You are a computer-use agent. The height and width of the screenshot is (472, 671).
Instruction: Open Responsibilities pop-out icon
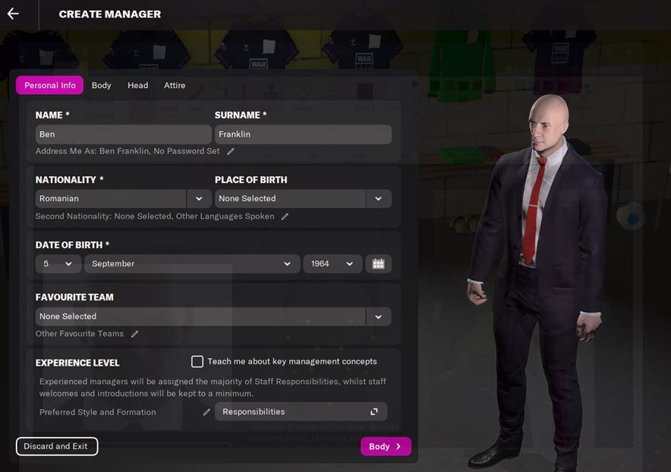point(374,411)
